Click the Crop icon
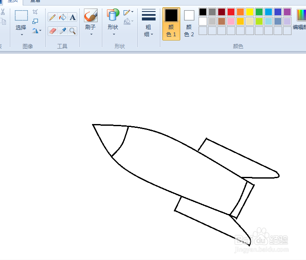Image resolution: width=306 pixels, height=260 pixels. (x=35, y=12)
